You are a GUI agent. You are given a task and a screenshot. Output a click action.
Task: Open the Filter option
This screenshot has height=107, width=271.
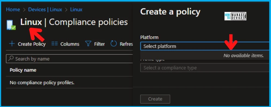click(x=99, y=44)
